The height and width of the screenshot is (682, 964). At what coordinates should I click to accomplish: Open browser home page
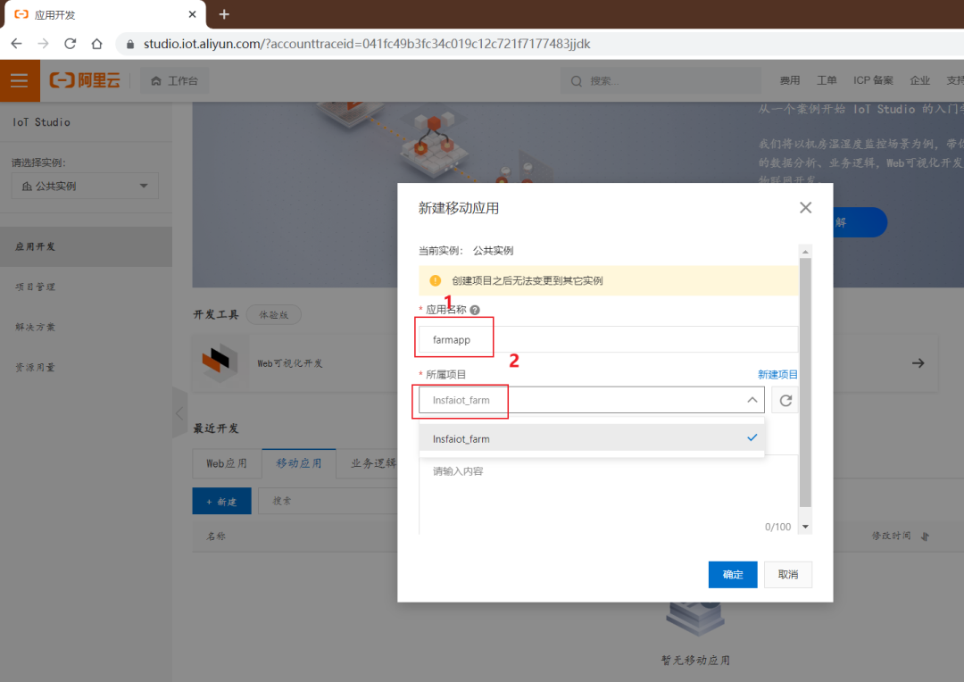pyautogui.click(x=96, y=44)
